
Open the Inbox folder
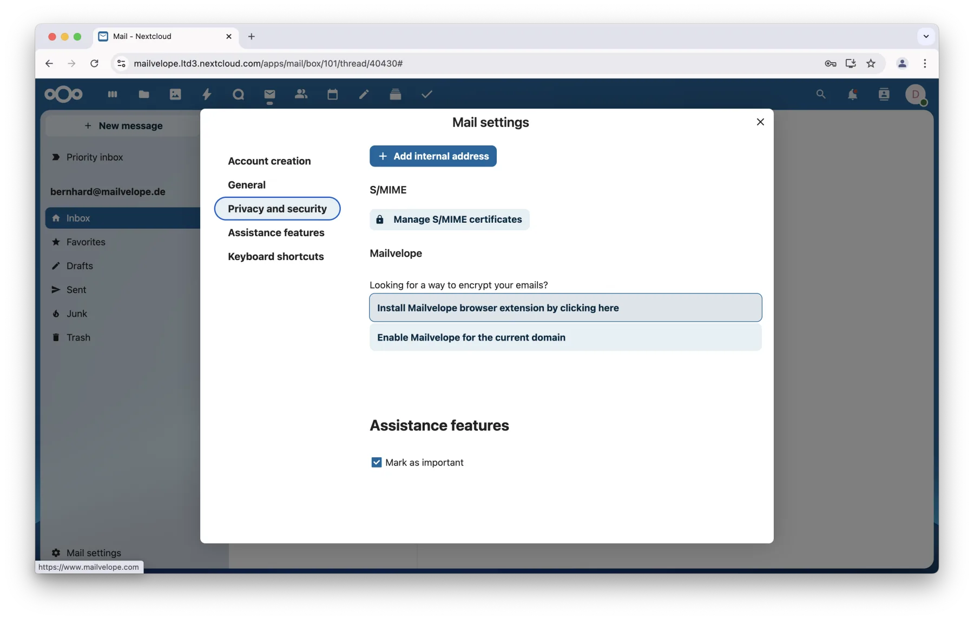point(123,218)
